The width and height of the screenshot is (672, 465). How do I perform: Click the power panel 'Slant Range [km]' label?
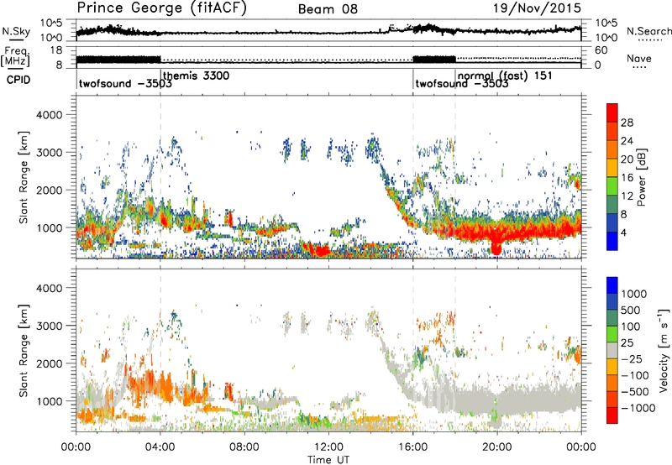click(x=24, y=177)
